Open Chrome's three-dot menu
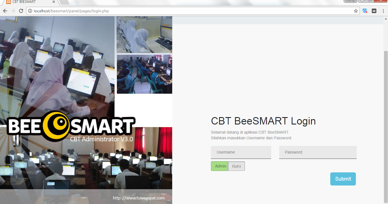388x204 pixels. (383, 11)
